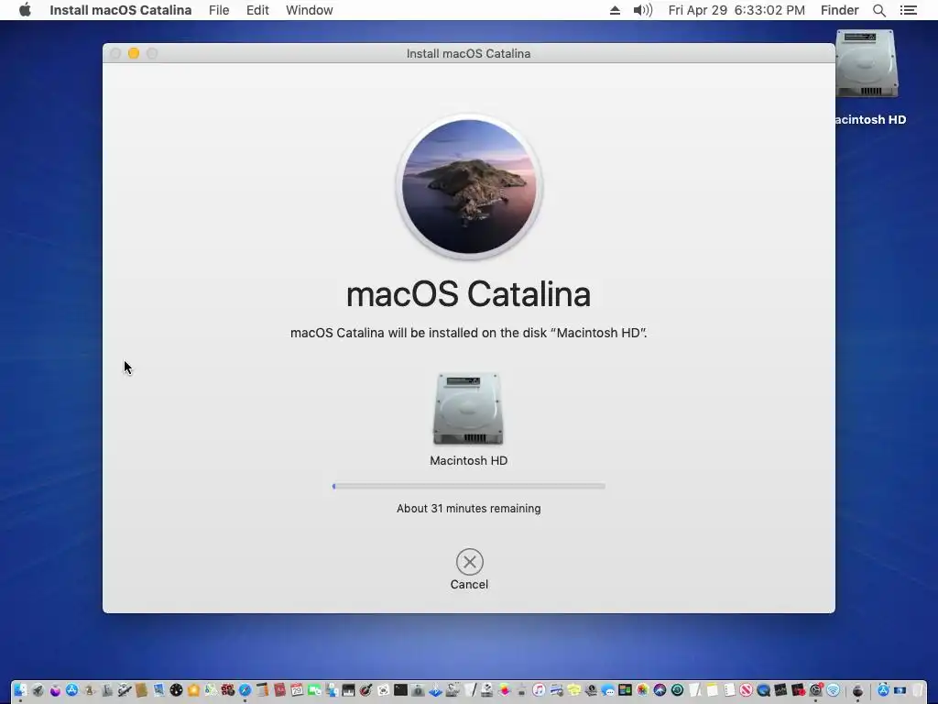Select the Macintosh HD disk icon in installer
The image size is (938, 704).
point(468,409)
